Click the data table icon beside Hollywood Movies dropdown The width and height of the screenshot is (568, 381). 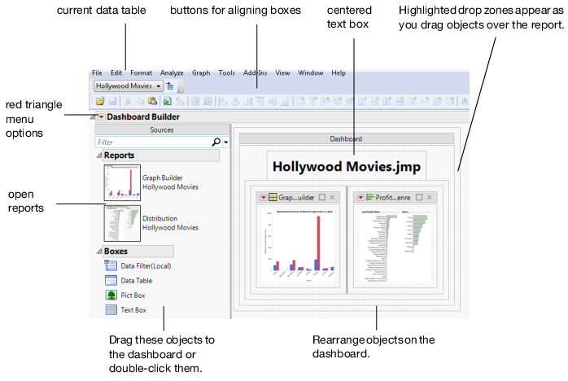point(169,86)
